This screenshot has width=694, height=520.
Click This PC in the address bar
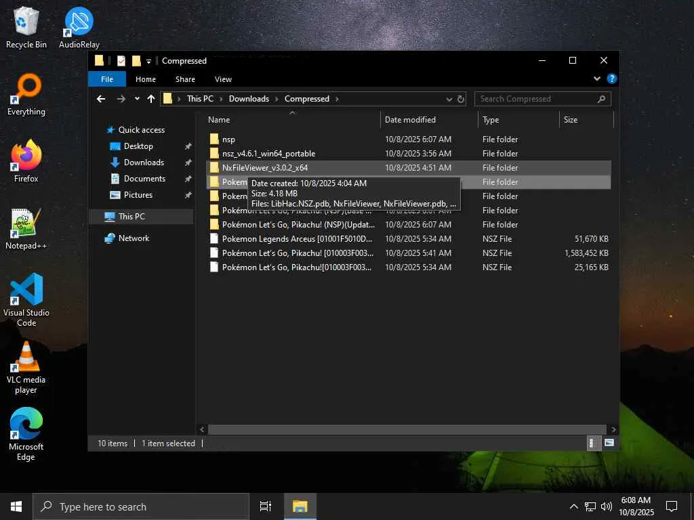[x=200, y=99]
